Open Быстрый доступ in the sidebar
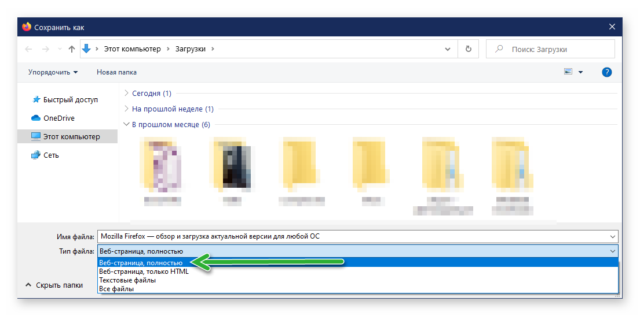Screen dimensions: 640x316 tap(70, 100)
